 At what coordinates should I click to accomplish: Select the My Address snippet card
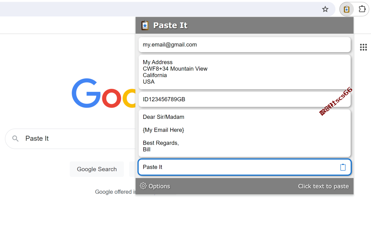coord(245,72)
